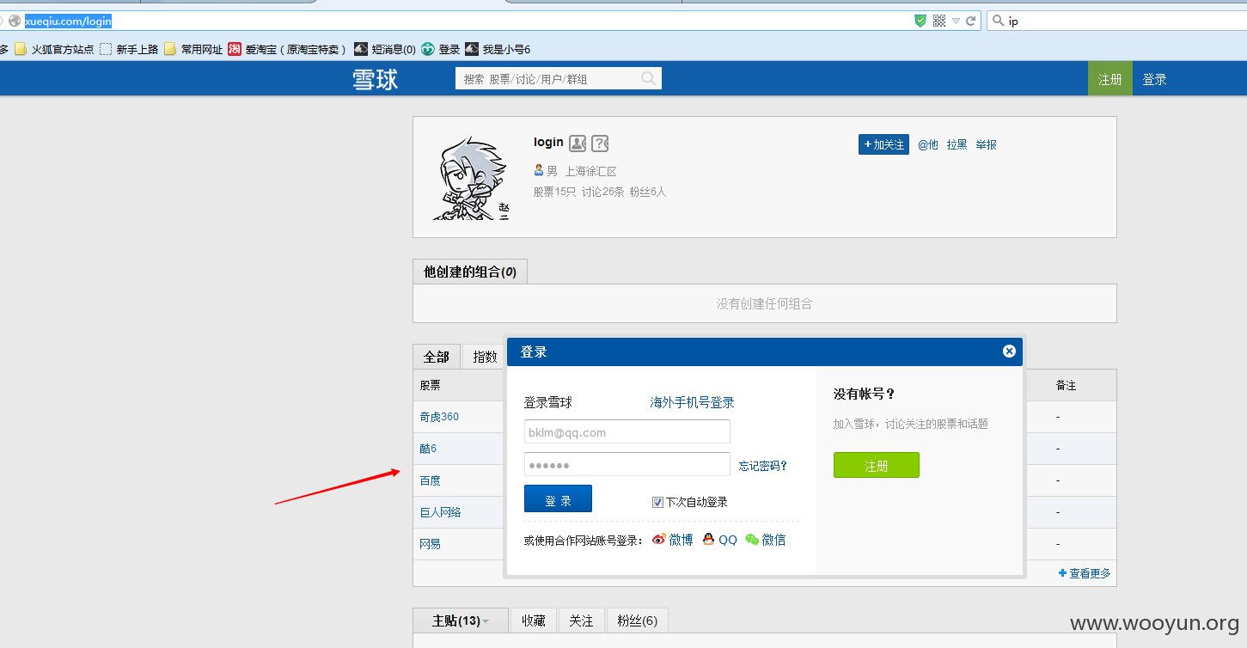
Task: Select the 他创建的组合(0) tab
Action: [x=470, y=272]
